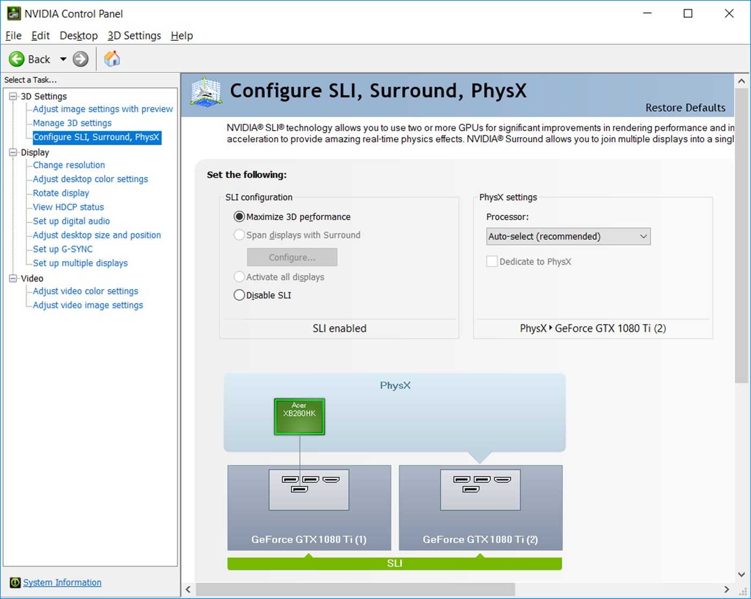Viewport: 751px width, 599px height.
Task: Select the GeForce GTX 1080 Ti (1) GPU graphic
Action: (309, 508)
